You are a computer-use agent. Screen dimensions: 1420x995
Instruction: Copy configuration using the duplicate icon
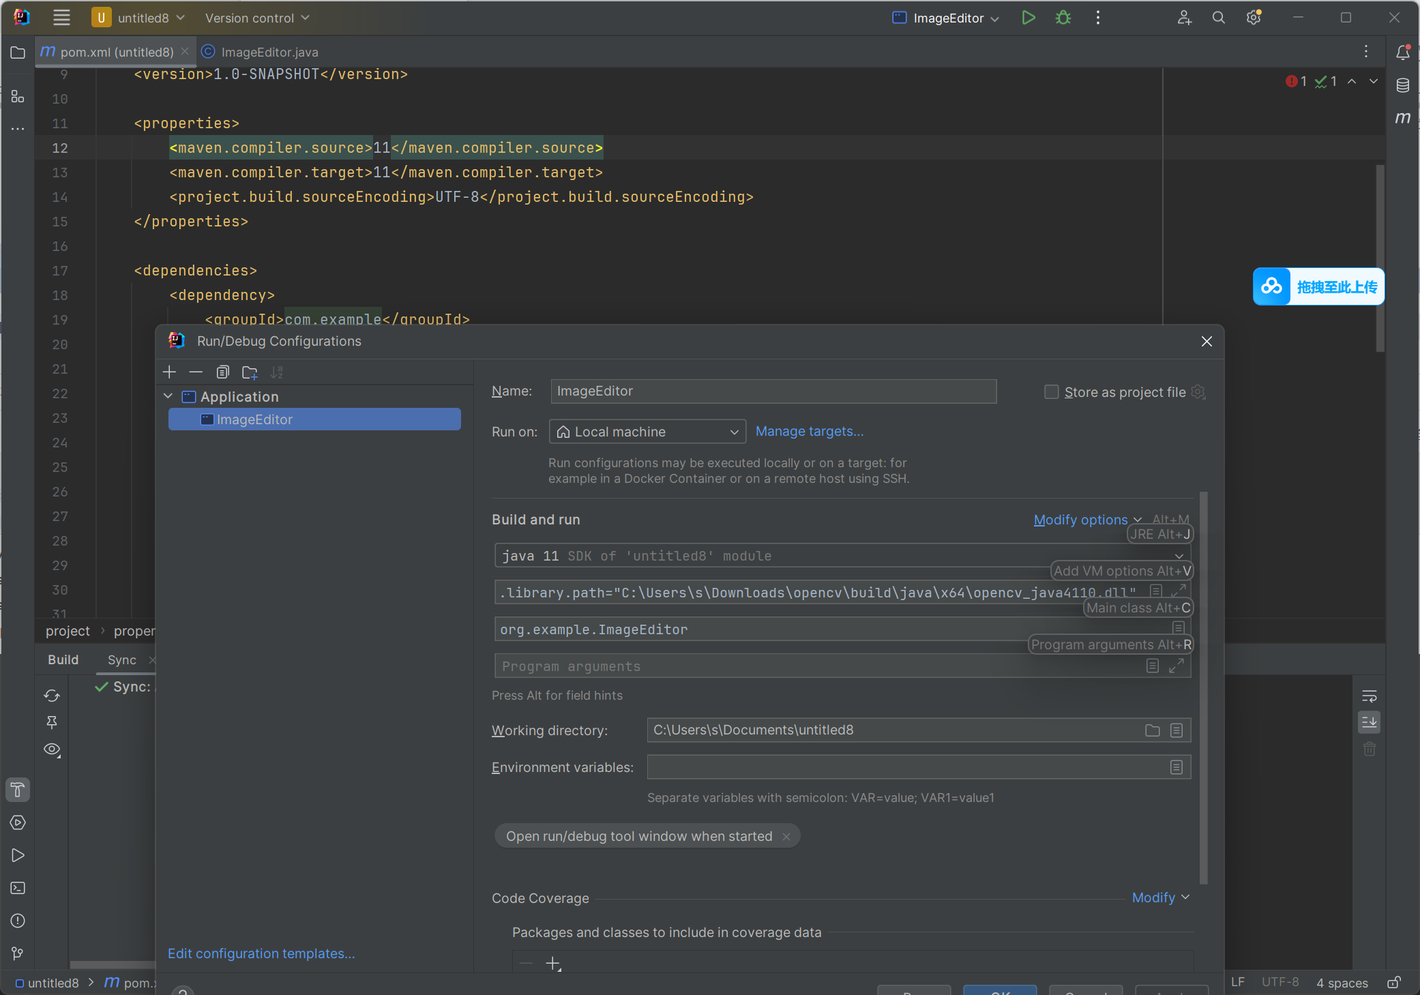click(x=222, y=372)
